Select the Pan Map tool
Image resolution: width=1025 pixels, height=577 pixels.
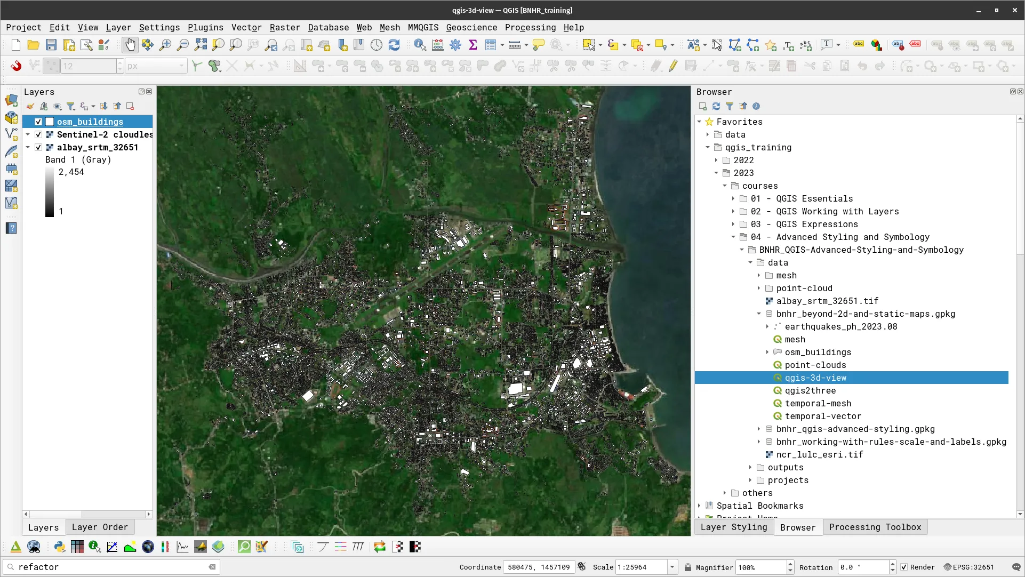[130, 45]
